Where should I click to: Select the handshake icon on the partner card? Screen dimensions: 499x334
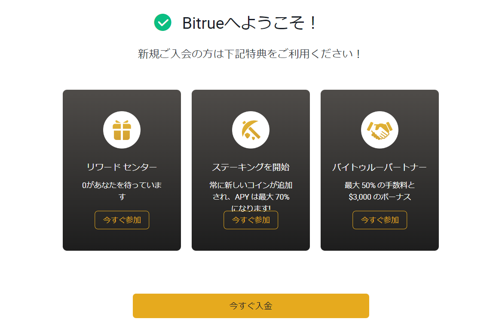[380, 129]
